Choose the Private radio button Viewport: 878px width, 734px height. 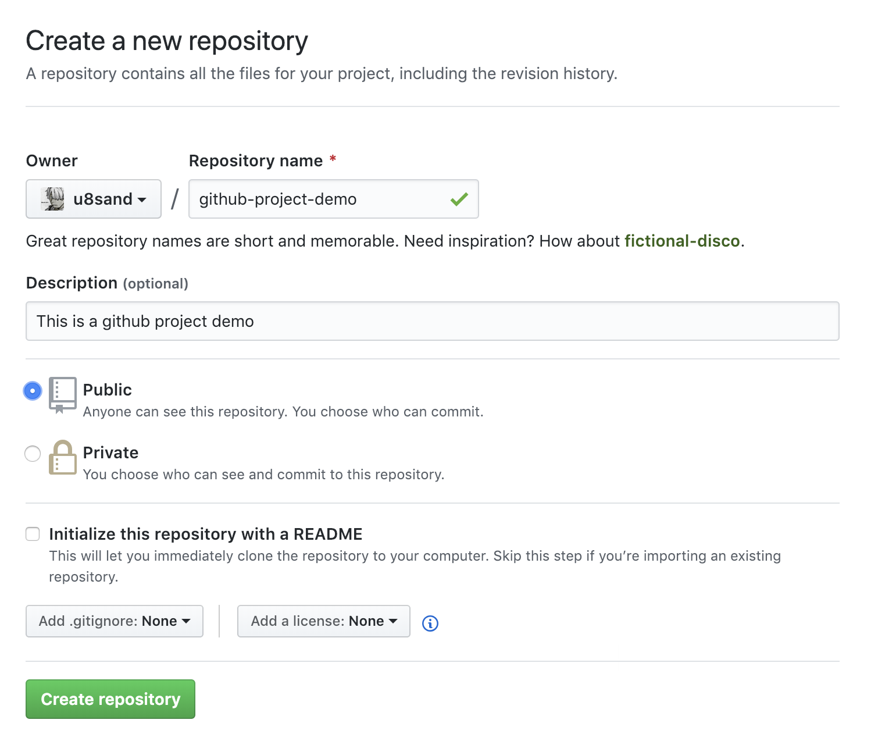coord(33,454)
